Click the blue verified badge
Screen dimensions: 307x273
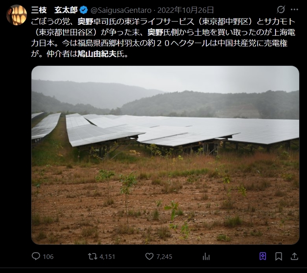[83, 10]
